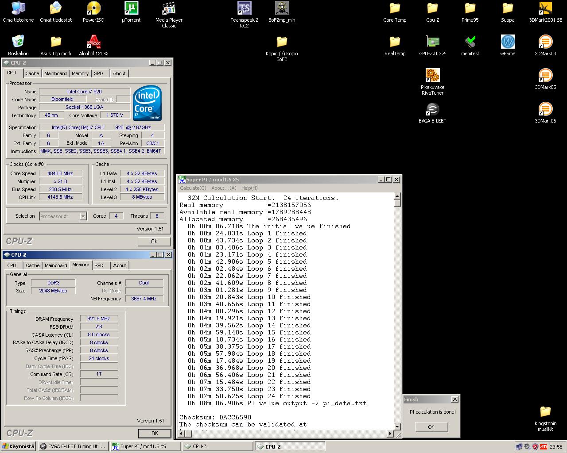Click the NB Frequency 3687.4 MHz value
Screen dimensions: 567x453
(x=144, y=299)
